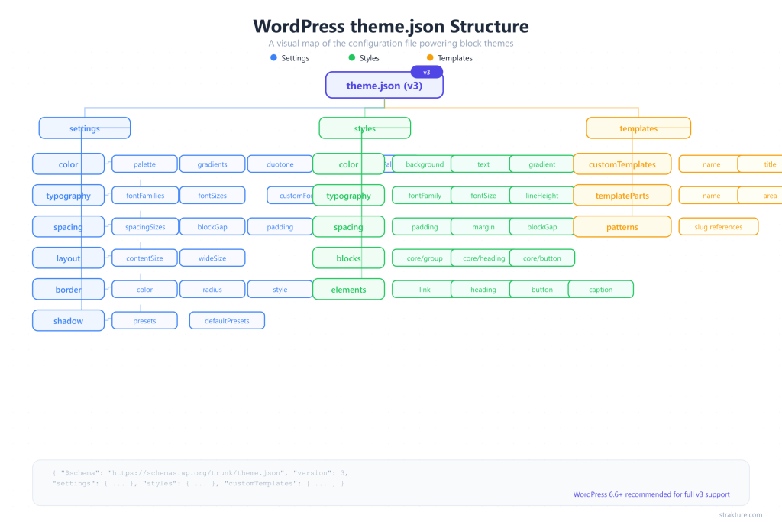This screenshot has height=522, width=782.
Task: Select the fontFamily node
Action: [425, 196]
